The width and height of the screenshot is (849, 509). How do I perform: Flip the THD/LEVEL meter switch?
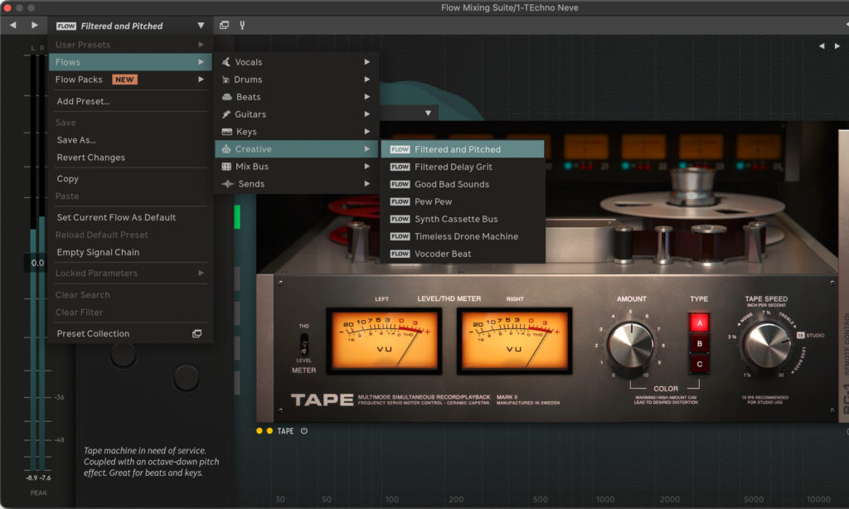click(303, 344)
